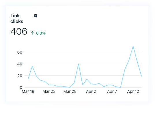Click the y-axis label 60

pos(20,52)
